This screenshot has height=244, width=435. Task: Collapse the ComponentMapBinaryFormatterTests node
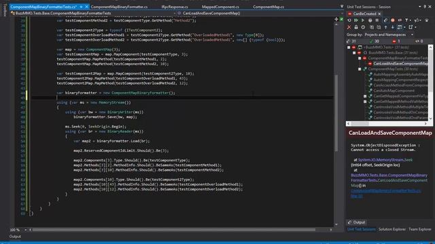[x=360, y=58]
